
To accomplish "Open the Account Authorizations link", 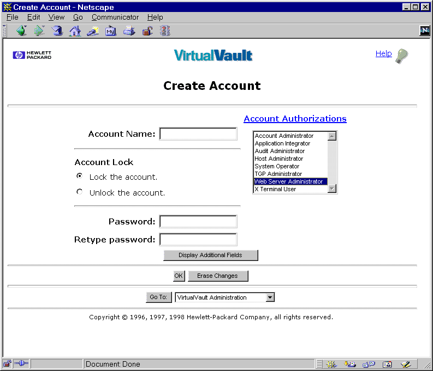I will pyautogui.click(x=295, y=118).
